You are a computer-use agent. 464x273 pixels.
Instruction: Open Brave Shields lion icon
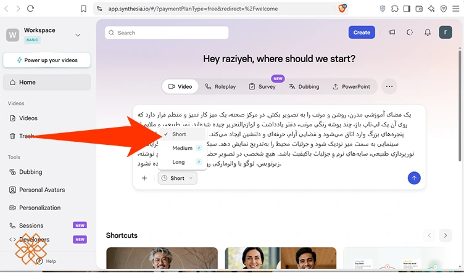coord(342,8)
